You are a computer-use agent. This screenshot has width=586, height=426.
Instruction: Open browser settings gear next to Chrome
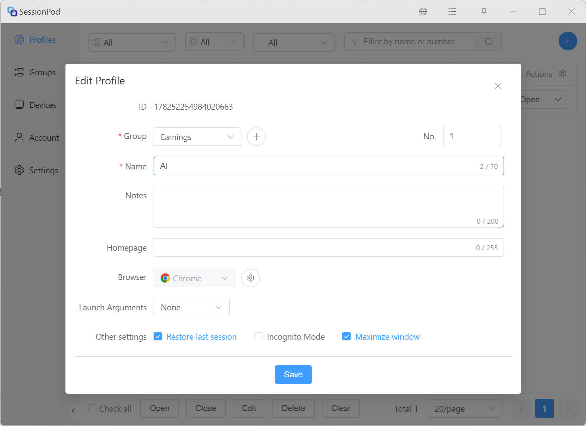point(251,278)
